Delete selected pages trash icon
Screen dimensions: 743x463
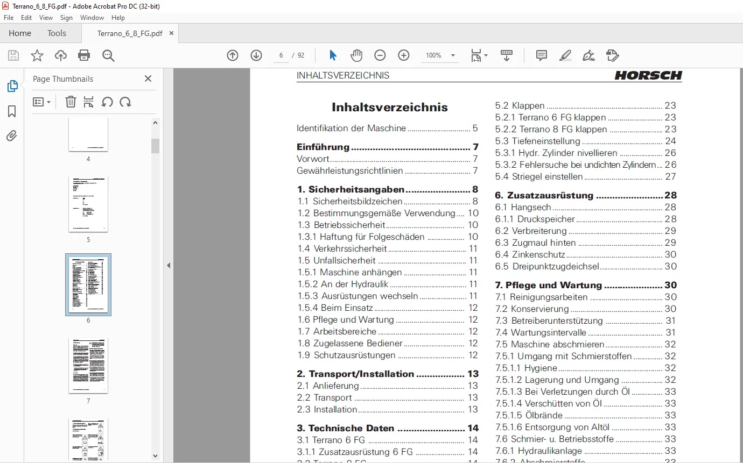pyautogui.click(x=71, y=102)
